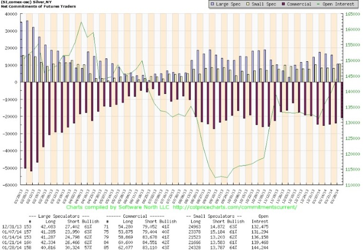Open the cotpricecharts.com URL link
This screenshot has width=363, height=250.
[234, 207]
